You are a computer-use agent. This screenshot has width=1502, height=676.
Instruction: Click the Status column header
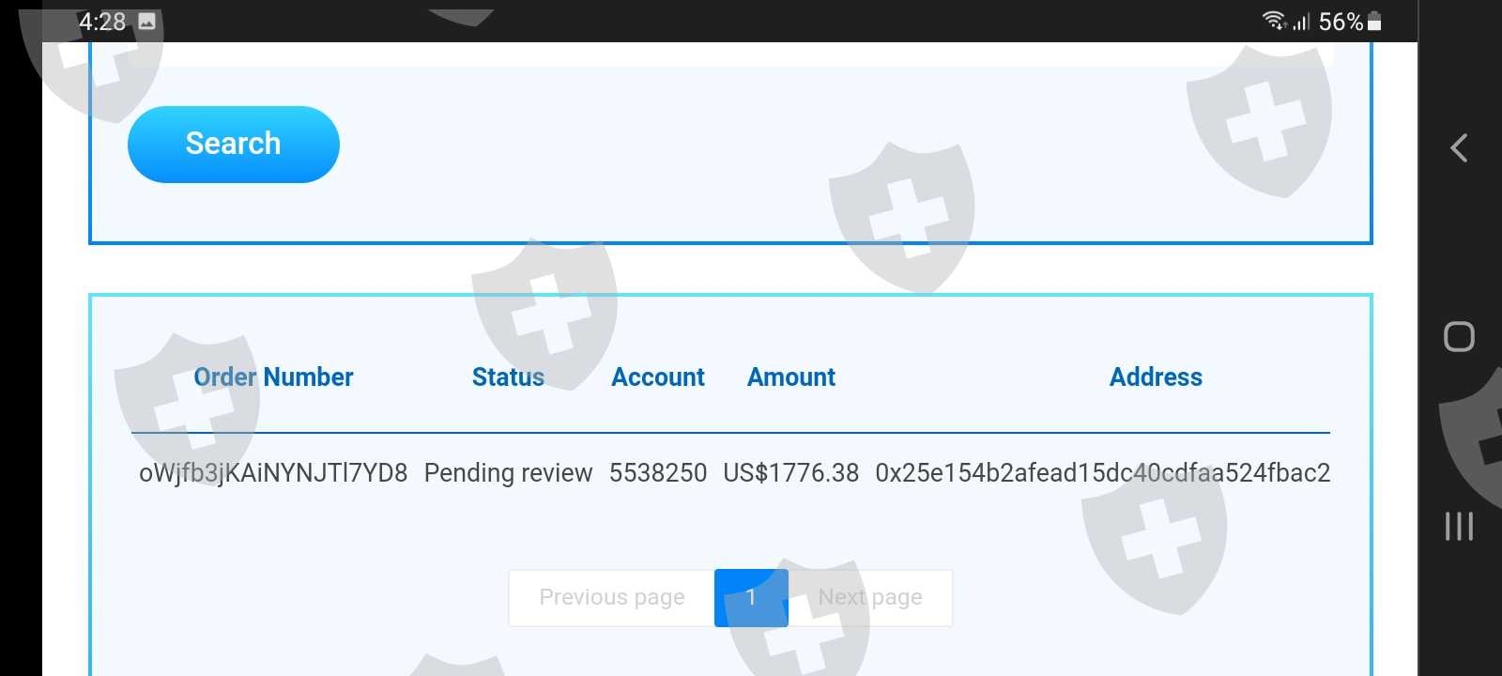[508, 376]
